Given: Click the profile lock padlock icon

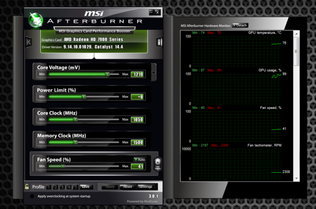Looking at the screenshot, I should point(27,187).
